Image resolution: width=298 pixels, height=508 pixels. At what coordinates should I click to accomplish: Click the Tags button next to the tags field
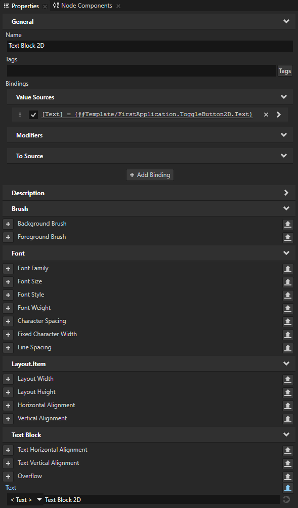[x=284, y=70]
